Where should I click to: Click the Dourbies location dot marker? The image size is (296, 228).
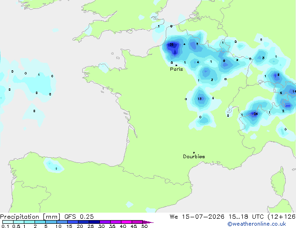click(x=194, y=153)
